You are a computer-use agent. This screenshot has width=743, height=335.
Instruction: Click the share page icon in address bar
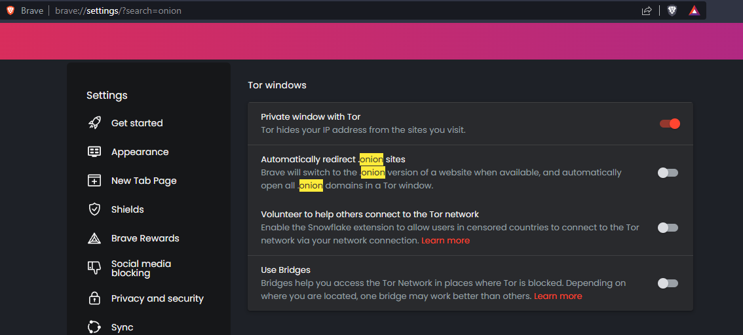[x=646, y=10]
